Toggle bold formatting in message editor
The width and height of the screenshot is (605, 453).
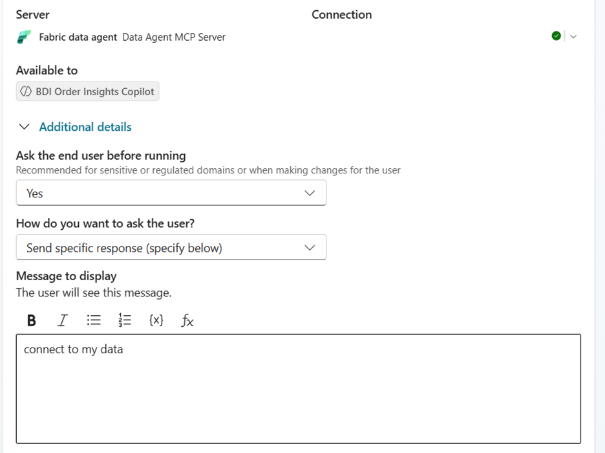point(31,320)
